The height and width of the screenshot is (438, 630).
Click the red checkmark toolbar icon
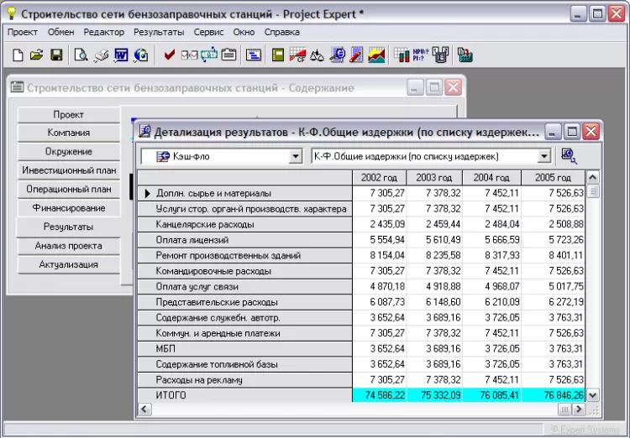click(169, 55)
